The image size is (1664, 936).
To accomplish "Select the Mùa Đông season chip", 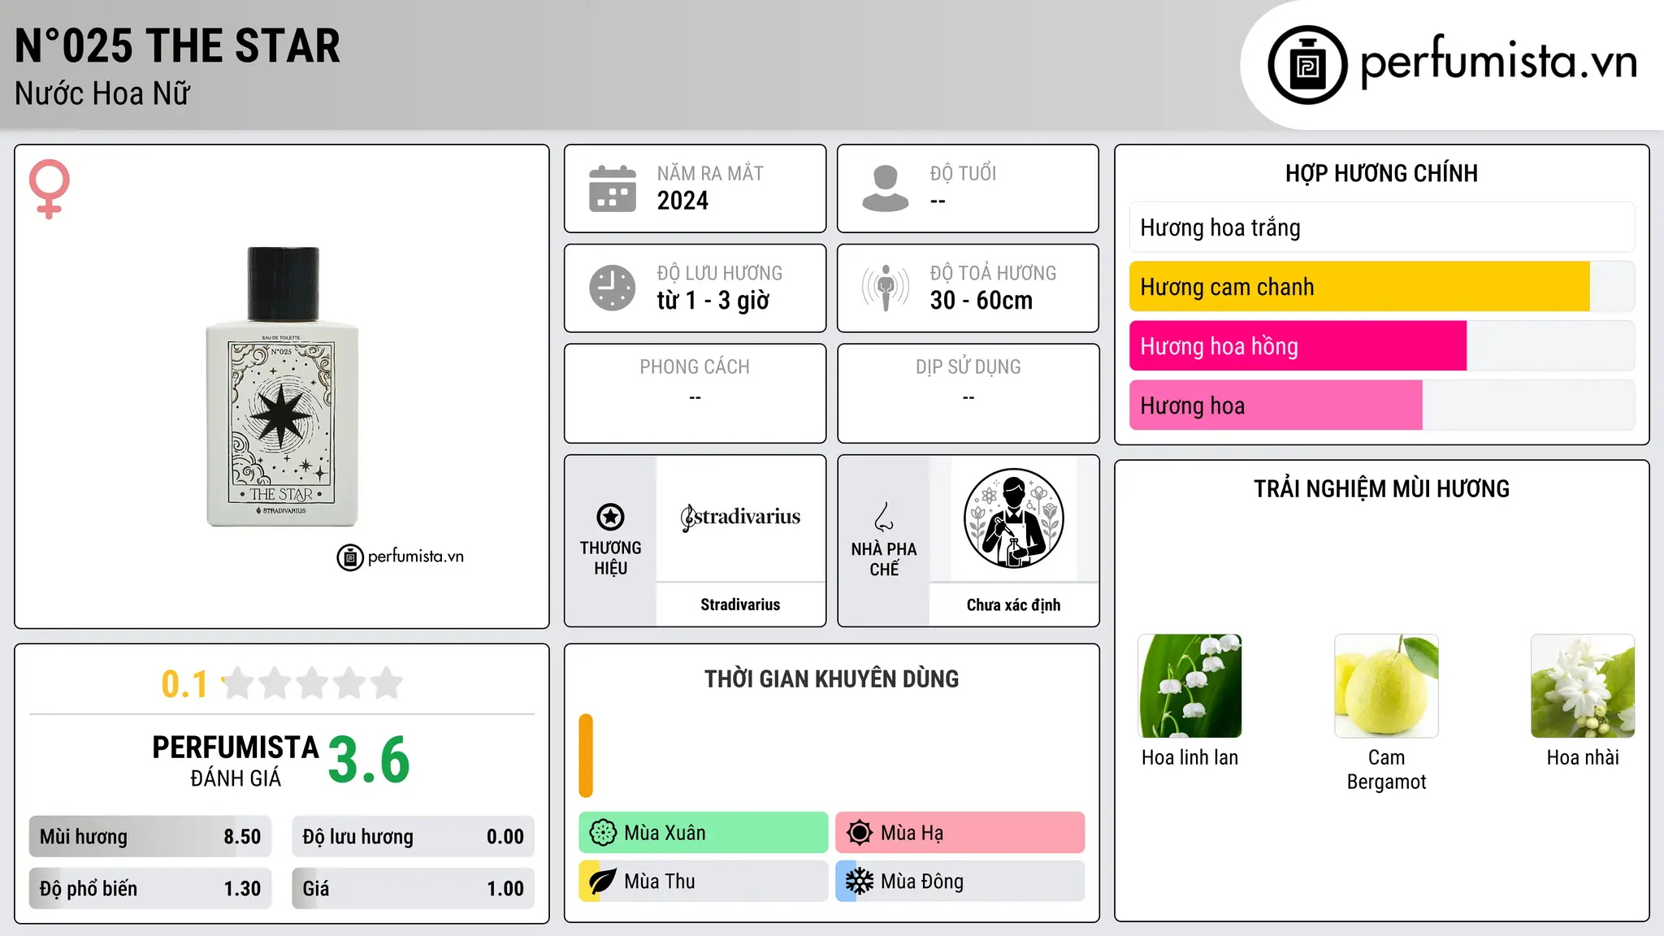I will (960, 882).
